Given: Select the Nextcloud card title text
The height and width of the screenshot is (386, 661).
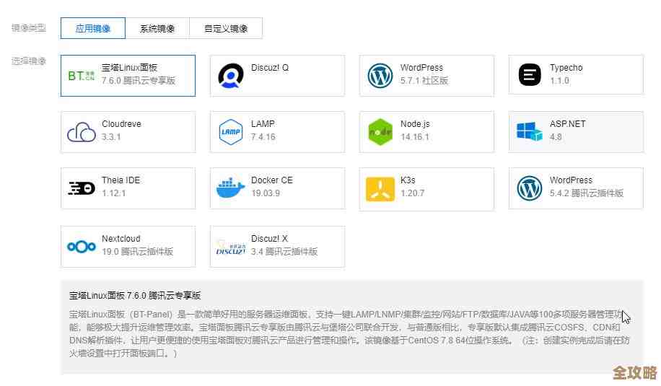Looking at the screenshot, I should [121, 239].
